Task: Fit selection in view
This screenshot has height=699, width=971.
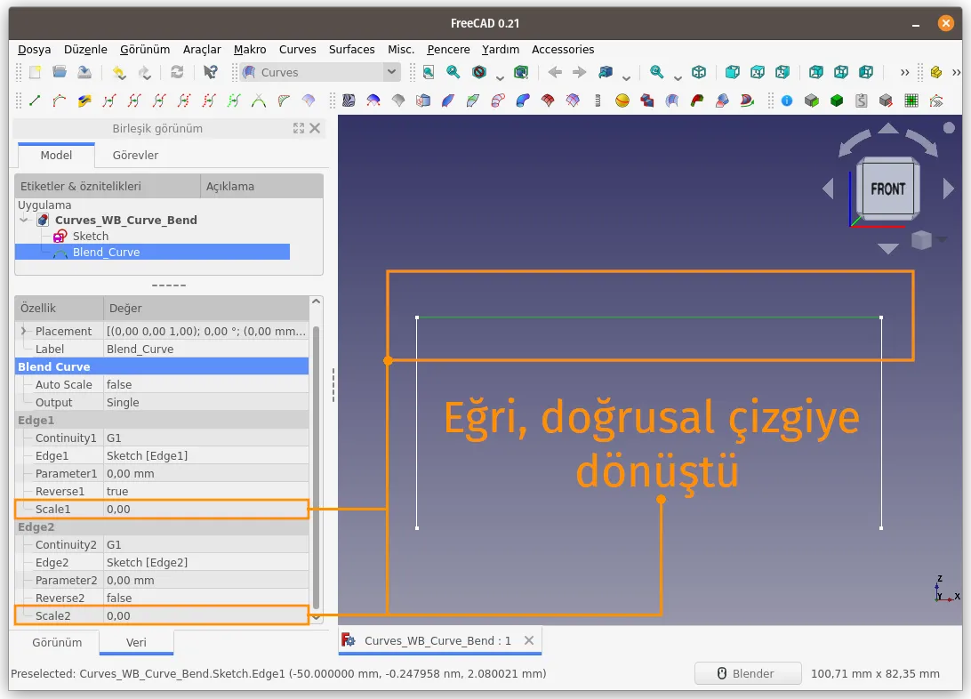Action: [x=453, y=72]
